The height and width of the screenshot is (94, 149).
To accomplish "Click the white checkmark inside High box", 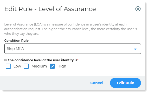I will pyautogui.click(x=52, y=66).
